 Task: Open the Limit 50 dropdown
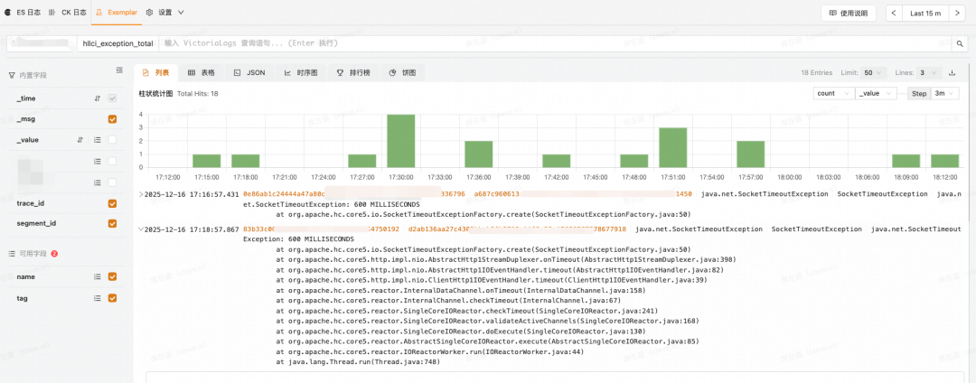coord(874,73)
